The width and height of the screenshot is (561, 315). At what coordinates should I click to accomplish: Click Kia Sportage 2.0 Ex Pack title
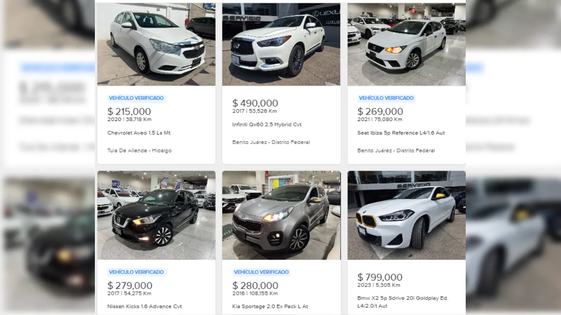[270, 306]
